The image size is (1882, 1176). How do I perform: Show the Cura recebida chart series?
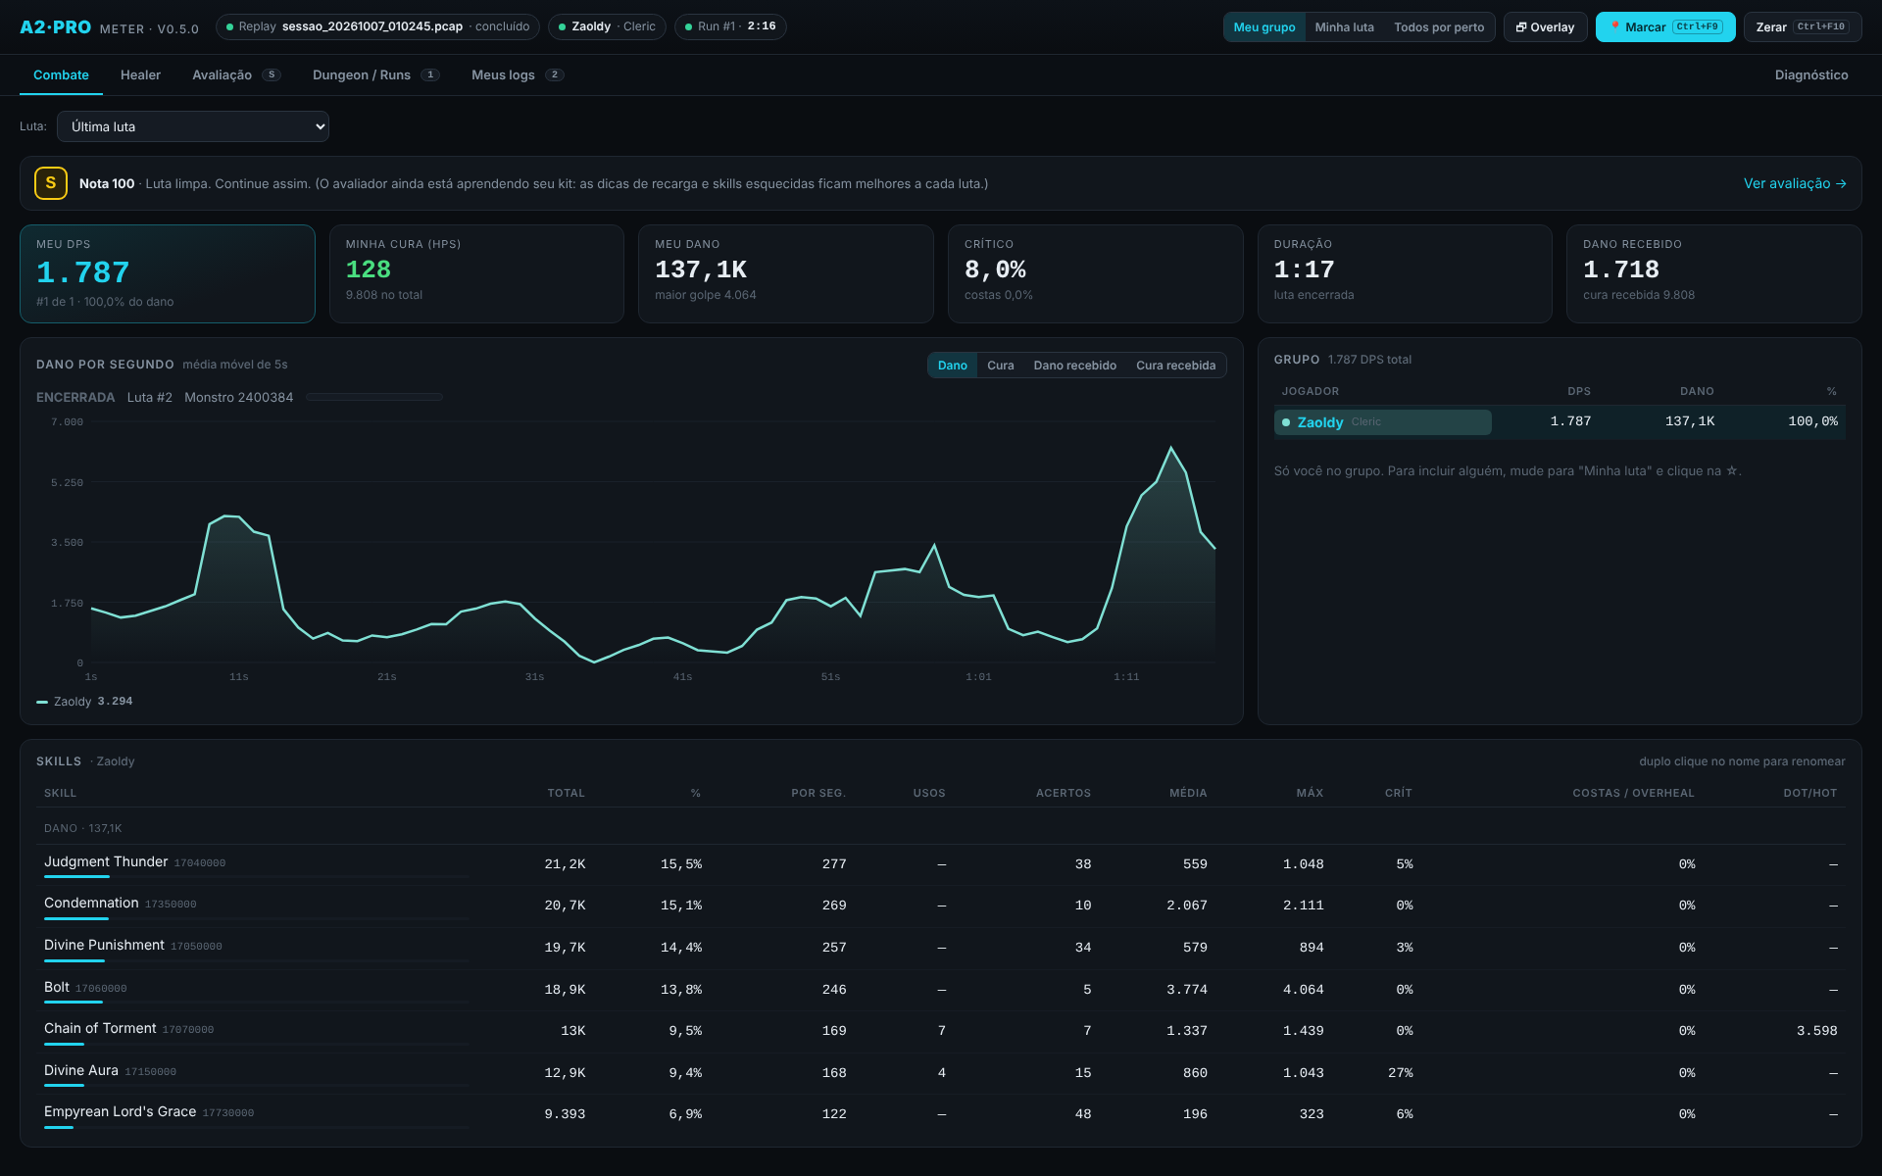pyautogui.click(x=1175, y=366)
